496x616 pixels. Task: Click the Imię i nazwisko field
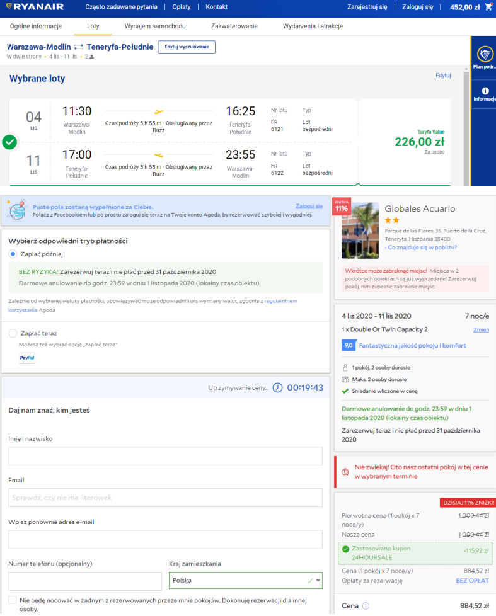[165, 456]
